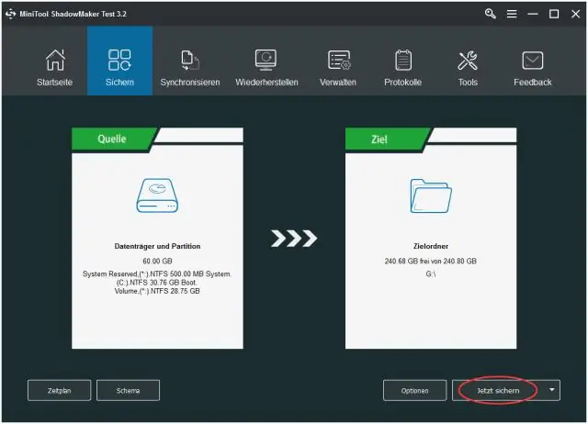This screenshot has height=424, width=588.
Task: Switch to the Feedback tab label
Action: tap(533, 82)
